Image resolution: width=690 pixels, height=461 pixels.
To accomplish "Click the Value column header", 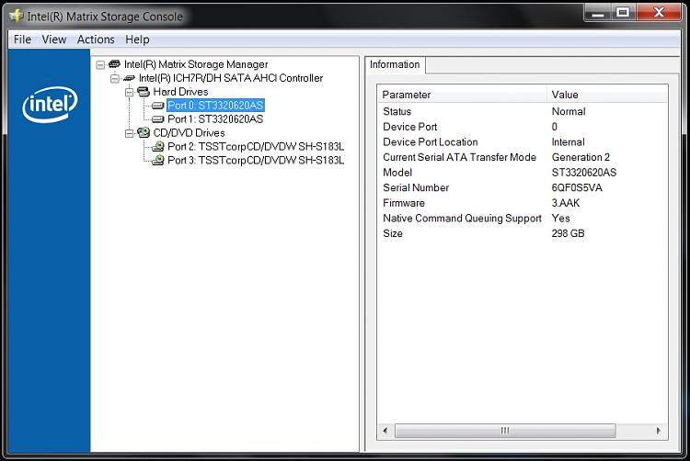I will click(607, 95).
